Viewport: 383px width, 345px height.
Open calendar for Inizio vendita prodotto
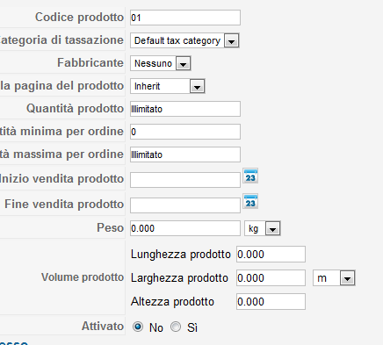click(x=250, y=176)
